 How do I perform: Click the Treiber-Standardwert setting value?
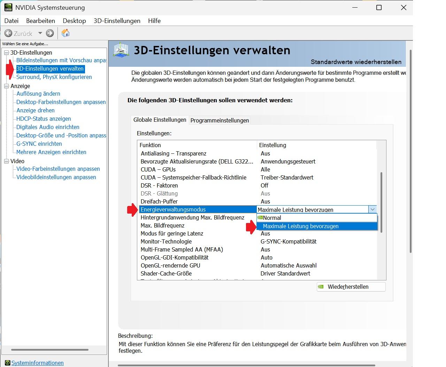pyautogui.click(x=287, y=177)
